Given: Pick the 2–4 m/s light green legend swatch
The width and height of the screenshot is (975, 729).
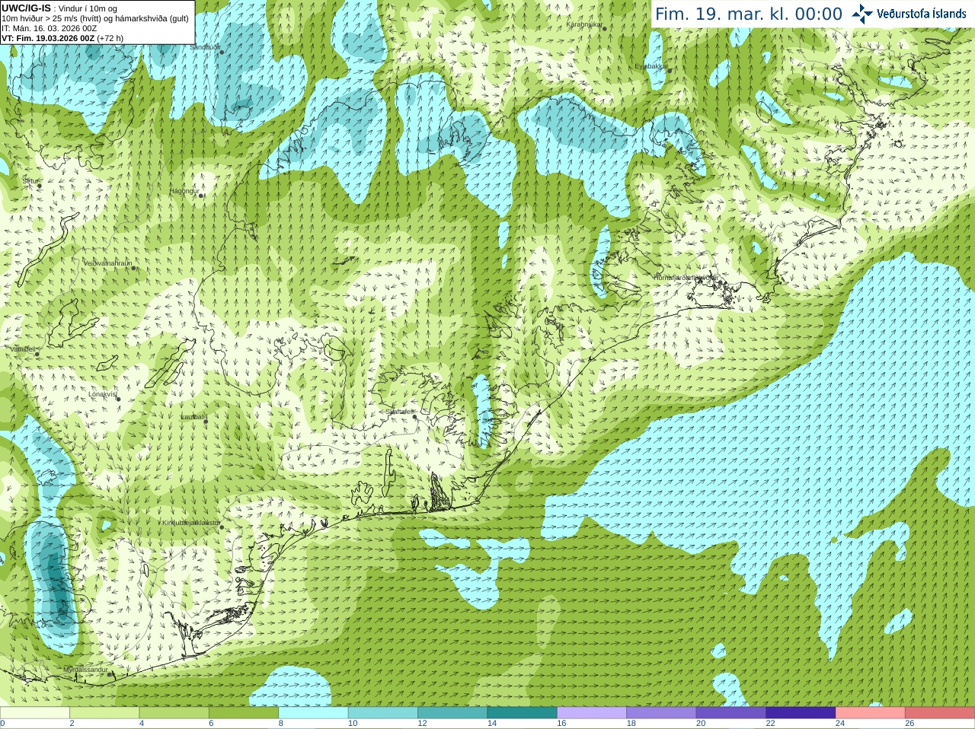Looking at the screenshot, I should pyautogui.click(x=104, y=713).
